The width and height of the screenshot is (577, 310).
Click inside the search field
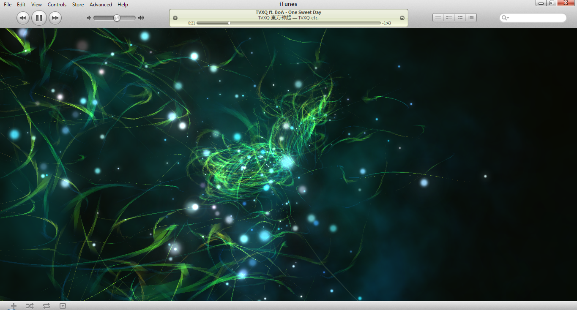[537, 18]
